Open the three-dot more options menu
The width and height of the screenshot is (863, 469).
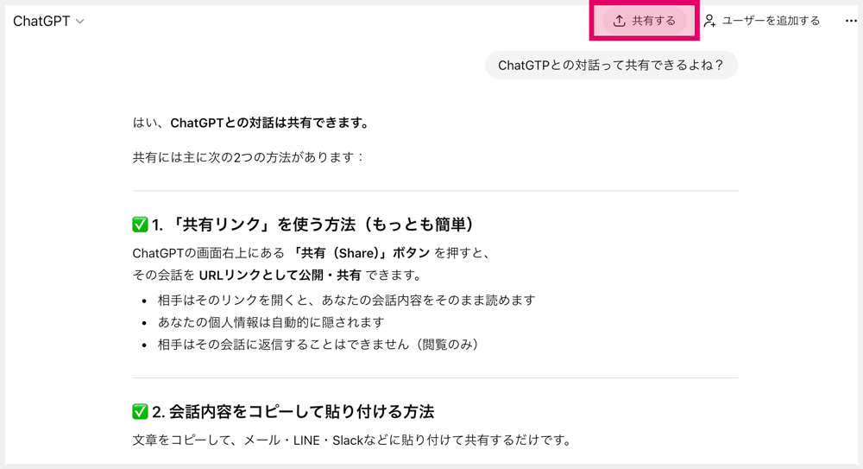click(x=851, y=21)
